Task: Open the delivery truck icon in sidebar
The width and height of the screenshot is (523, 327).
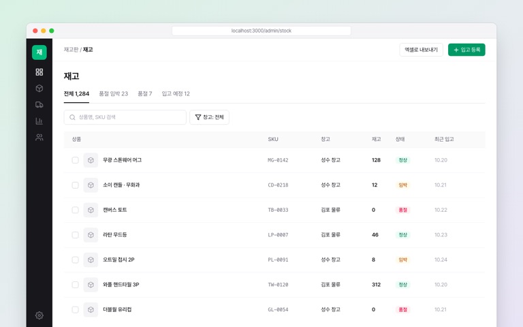Action: (x=39, y=104)
